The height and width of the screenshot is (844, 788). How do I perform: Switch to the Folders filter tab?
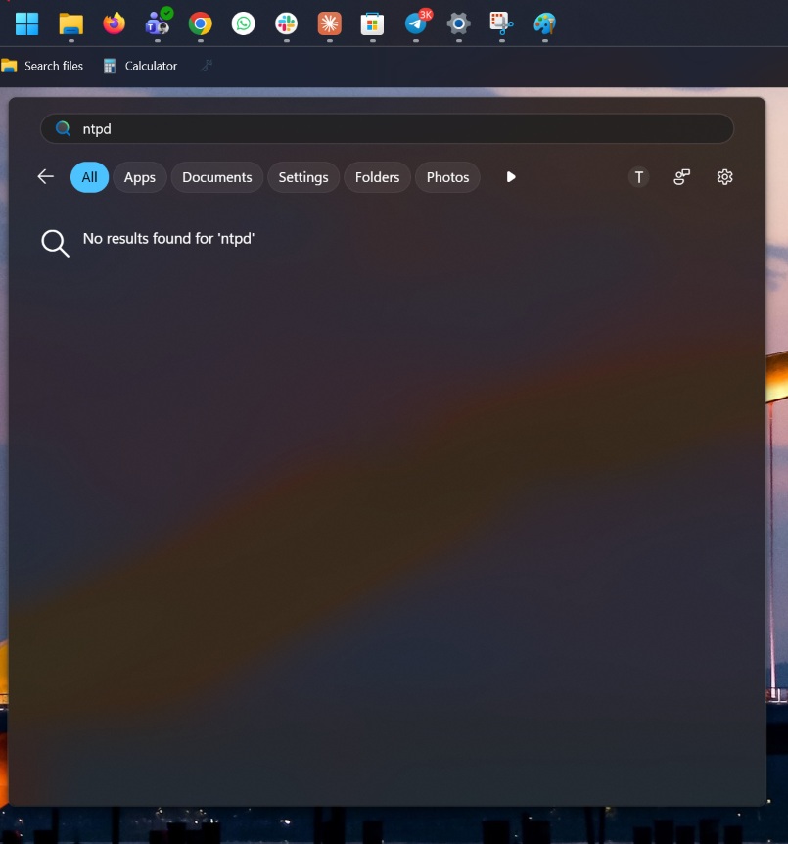[x=377, y=177]
